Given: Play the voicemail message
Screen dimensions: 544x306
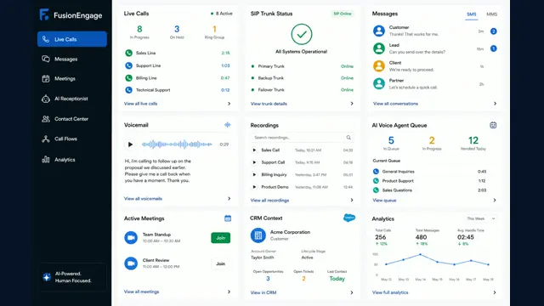Looking at the screenshot, I should tap(130, 144).
